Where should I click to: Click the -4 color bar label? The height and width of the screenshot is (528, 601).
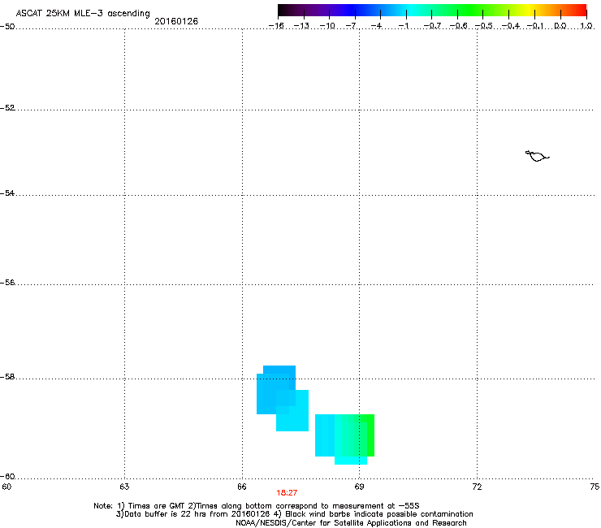[x=377, y=26]
